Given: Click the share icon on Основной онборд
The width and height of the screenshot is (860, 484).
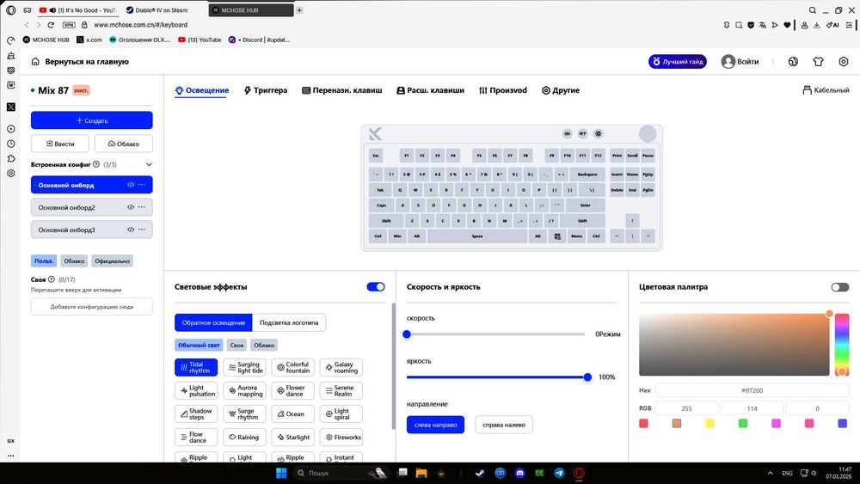Looking at the screenshot, I should (x=131, y=185).
